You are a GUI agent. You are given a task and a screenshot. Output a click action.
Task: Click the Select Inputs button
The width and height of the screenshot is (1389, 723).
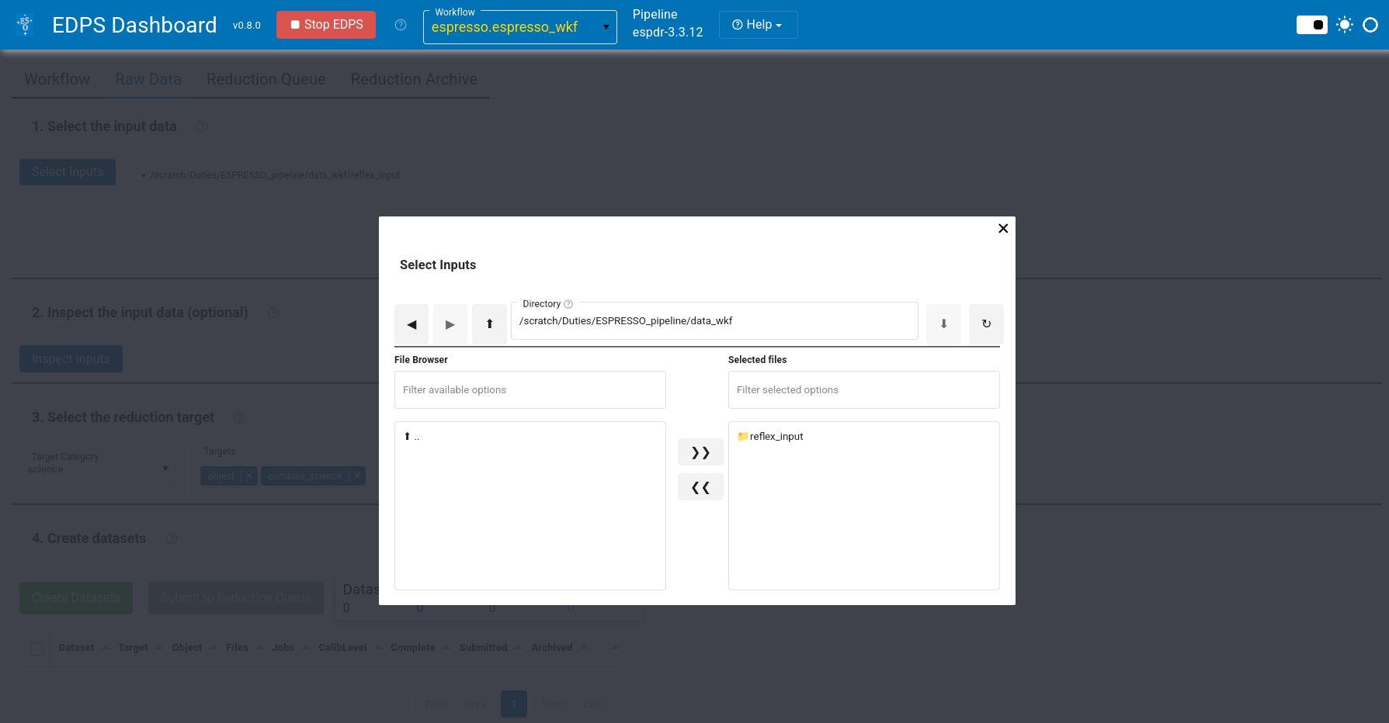pyautogui.click(x=68, y=172)
